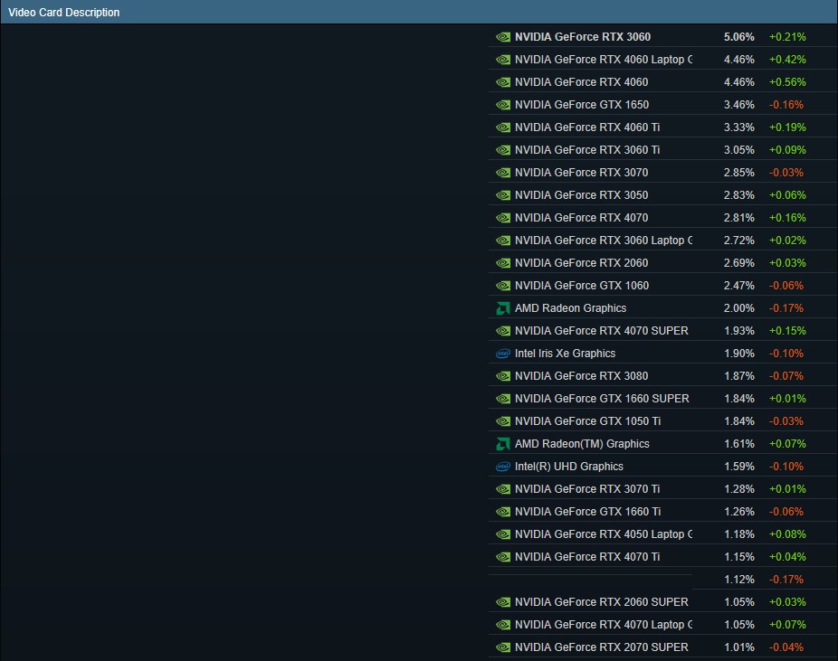The height and width of the screenshot is (661, 838).
Task: Click the 1.15% share value
Action: coord(739,557)
